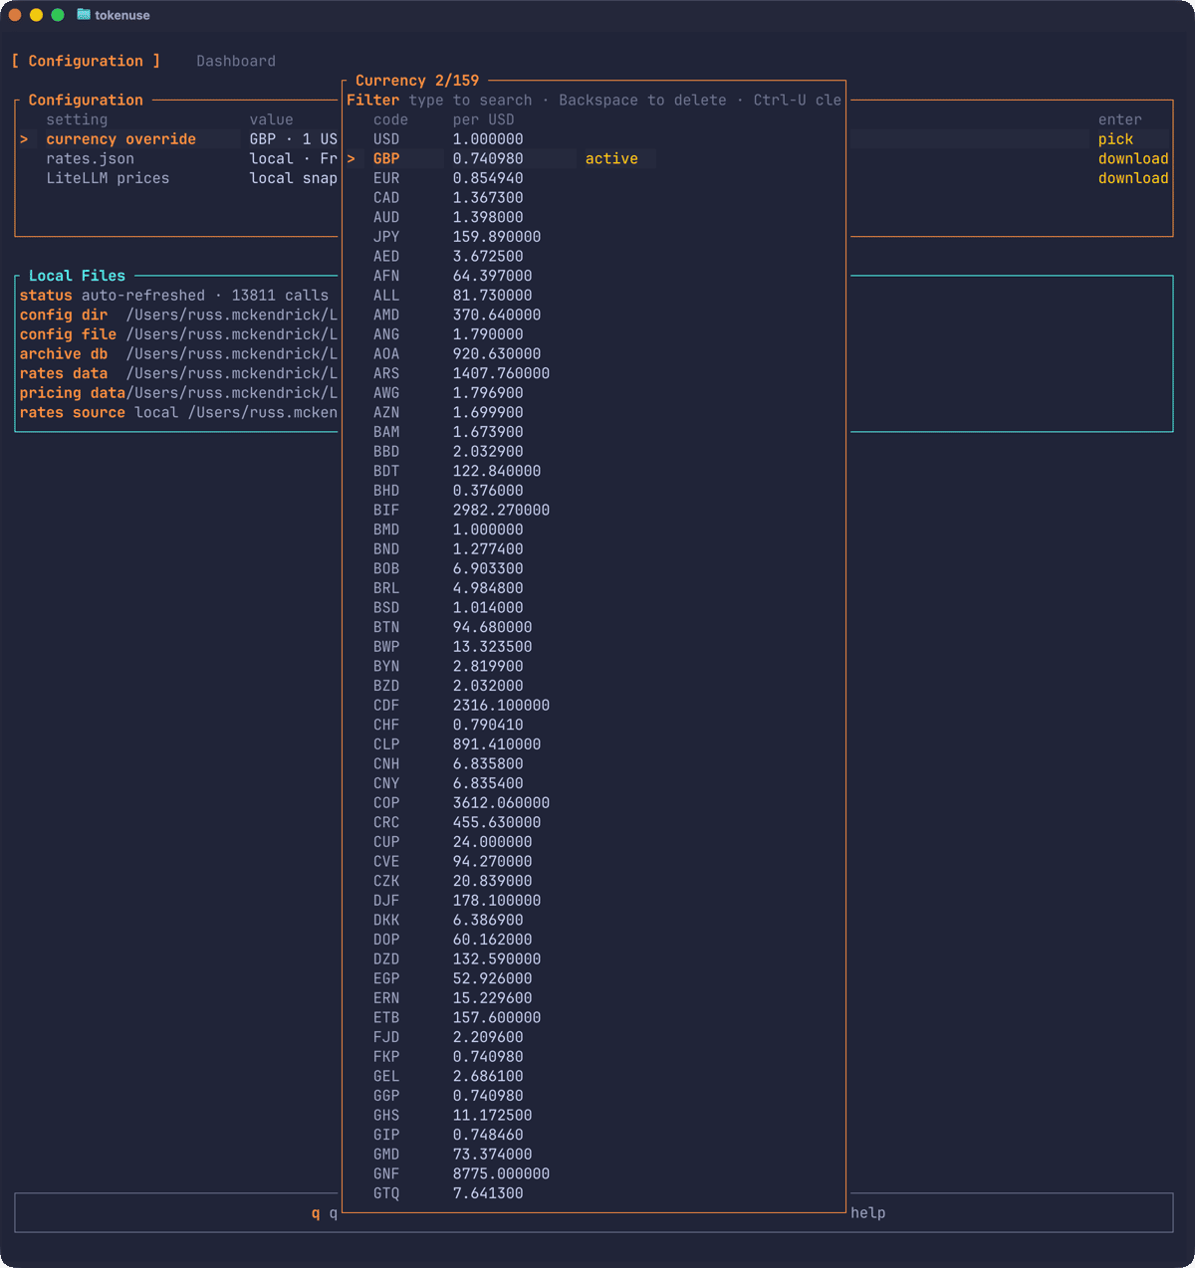Image resolution: width=1195 pixels, height=1268 pixels.
Task: Pick EUR from the currency list
Action: pos(595,178)
